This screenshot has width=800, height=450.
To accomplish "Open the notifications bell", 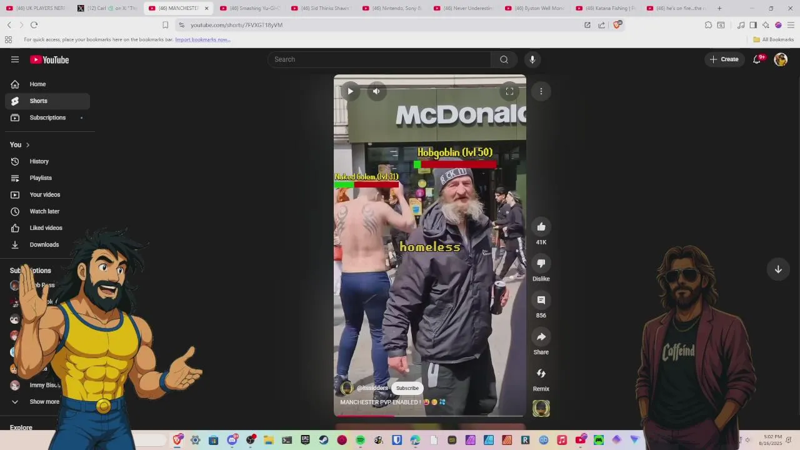I will point(757,59).
